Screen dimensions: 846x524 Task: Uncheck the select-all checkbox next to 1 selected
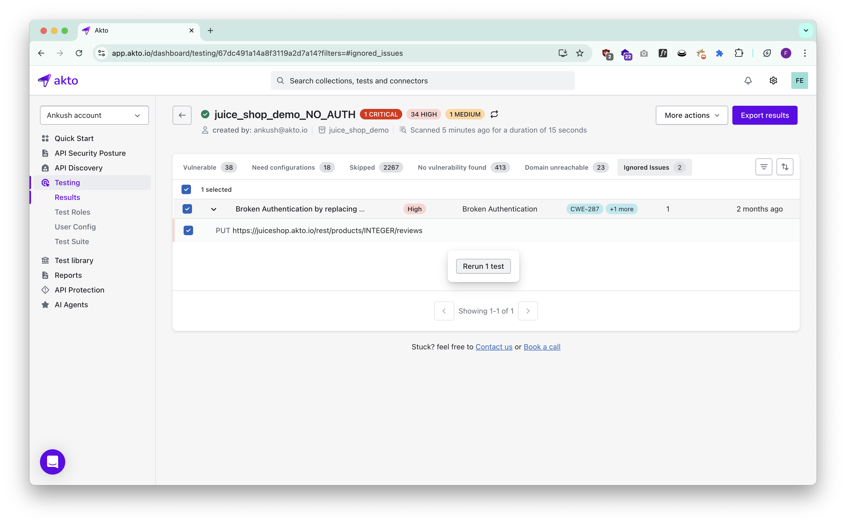(x=186, y=189)
